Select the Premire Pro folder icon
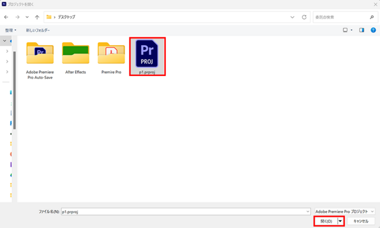This screenshot has width=380, height=228. point(111,53)
